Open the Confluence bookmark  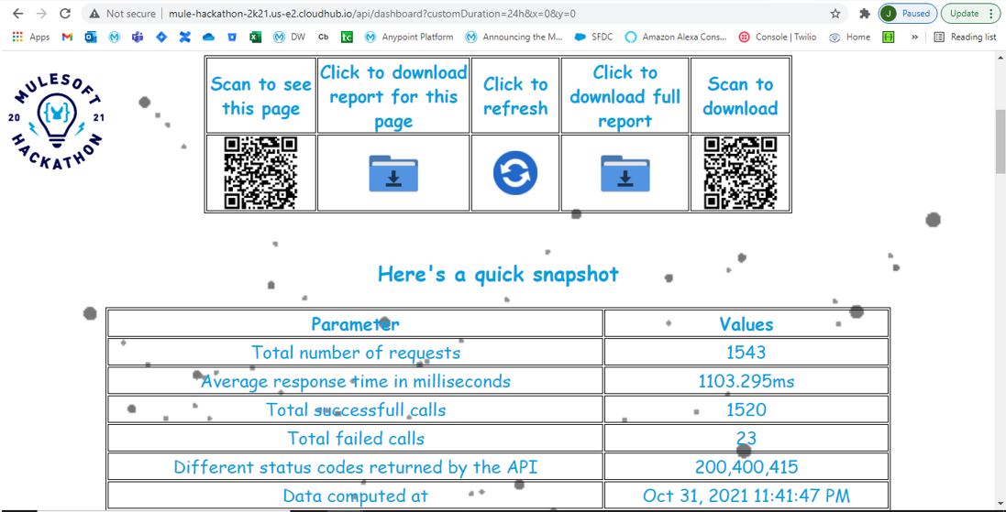pos(184,38)
